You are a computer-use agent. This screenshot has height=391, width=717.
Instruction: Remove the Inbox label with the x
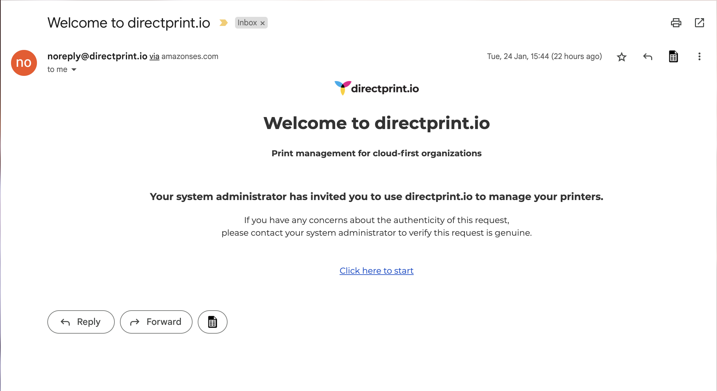point(263,23)
